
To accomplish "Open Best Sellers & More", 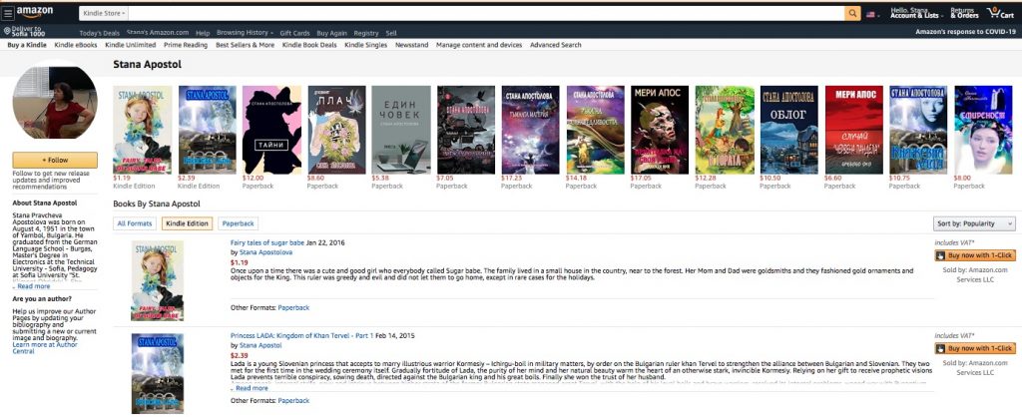I will [246, 45].
